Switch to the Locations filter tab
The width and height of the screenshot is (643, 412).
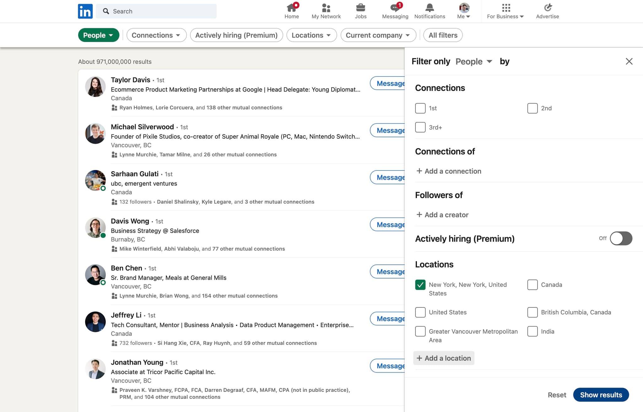(311, 35)
